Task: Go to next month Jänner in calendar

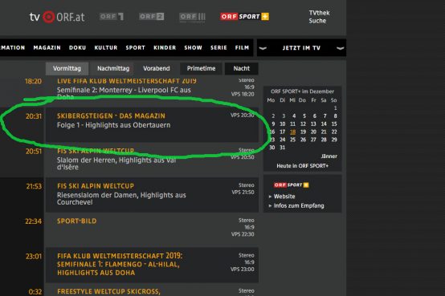Action: click(x=329, y=156)
